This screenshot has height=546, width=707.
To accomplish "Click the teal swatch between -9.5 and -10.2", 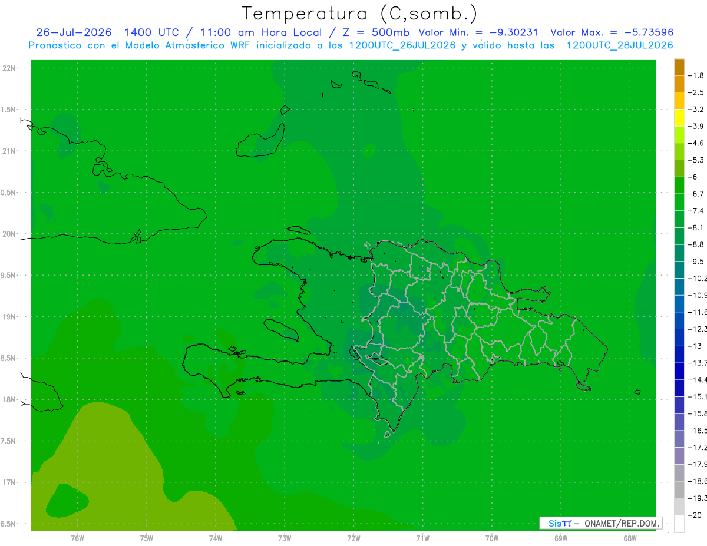I will coord(679,270).
